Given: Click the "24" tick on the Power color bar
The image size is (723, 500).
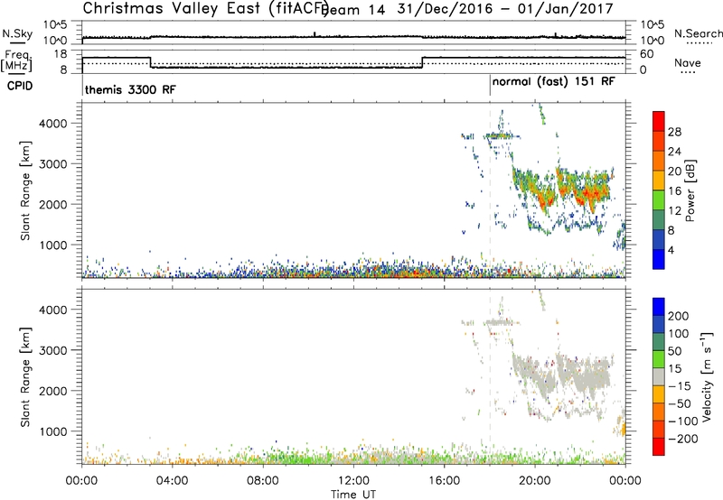Looking at the screenshot, I should [674, 152].
